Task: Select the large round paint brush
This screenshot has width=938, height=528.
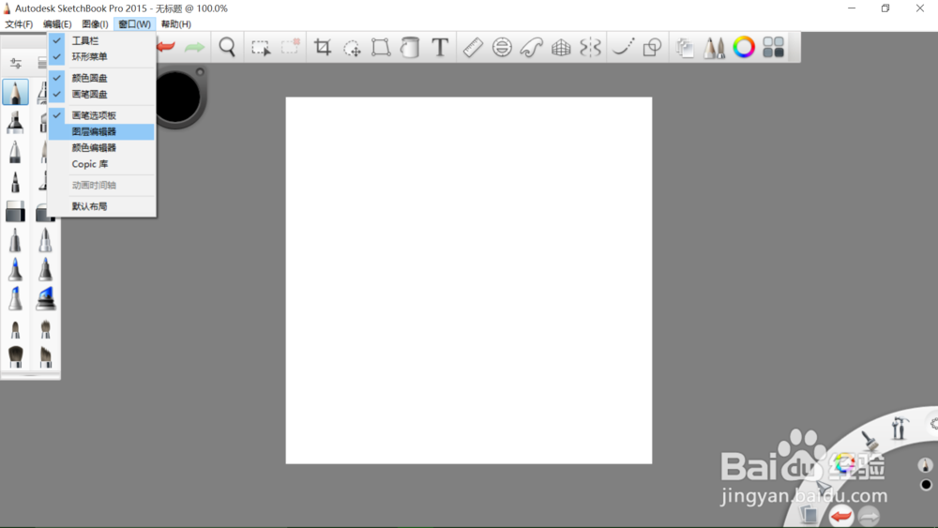Action: tap(16, 355)
